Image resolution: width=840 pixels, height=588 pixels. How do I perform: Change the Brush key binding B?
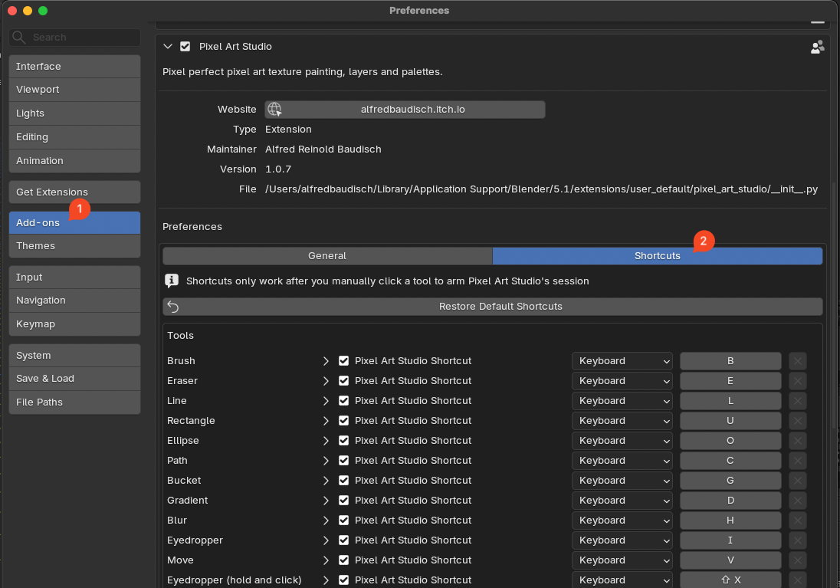click(730, 361)
